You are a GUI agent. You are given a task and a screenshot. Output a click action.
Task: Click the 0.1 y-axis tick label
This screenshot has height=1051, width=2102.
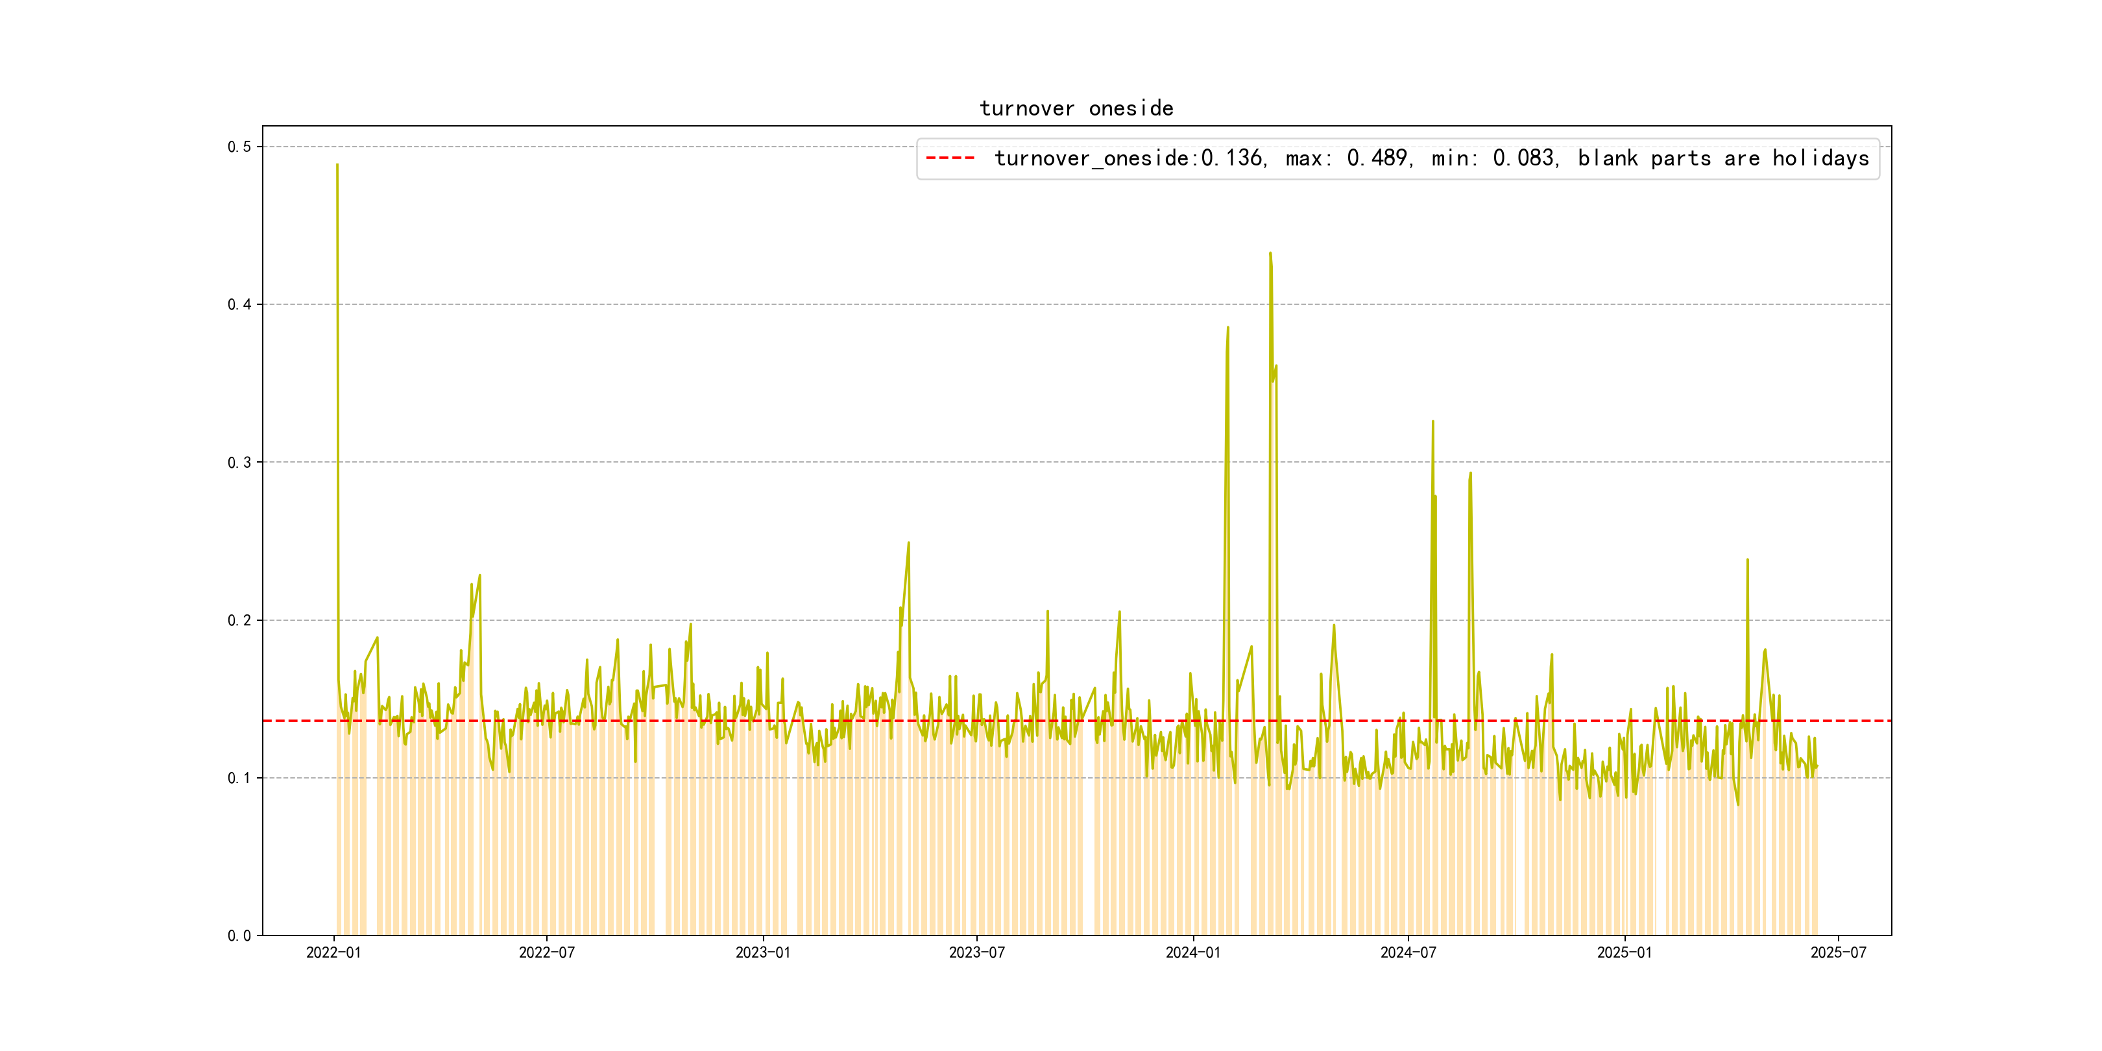click(239, 778)
